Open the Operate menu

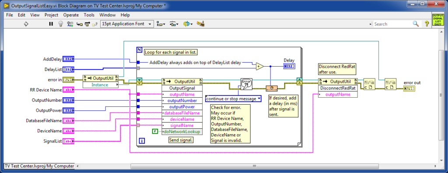tap(71, 15)
